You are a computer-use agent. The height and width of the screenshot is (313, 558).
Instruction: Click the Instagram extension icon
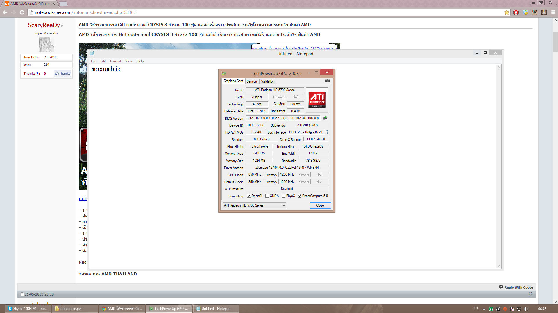coord(534,12)
